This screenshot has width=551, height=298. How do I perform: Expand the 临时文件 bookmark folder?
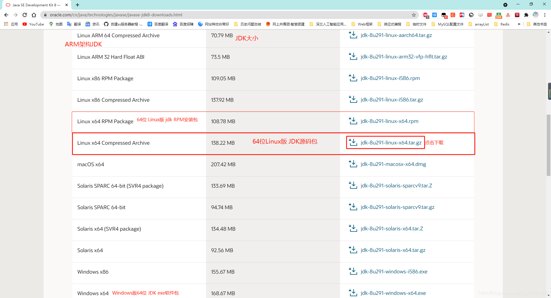[x=416, y=24]
